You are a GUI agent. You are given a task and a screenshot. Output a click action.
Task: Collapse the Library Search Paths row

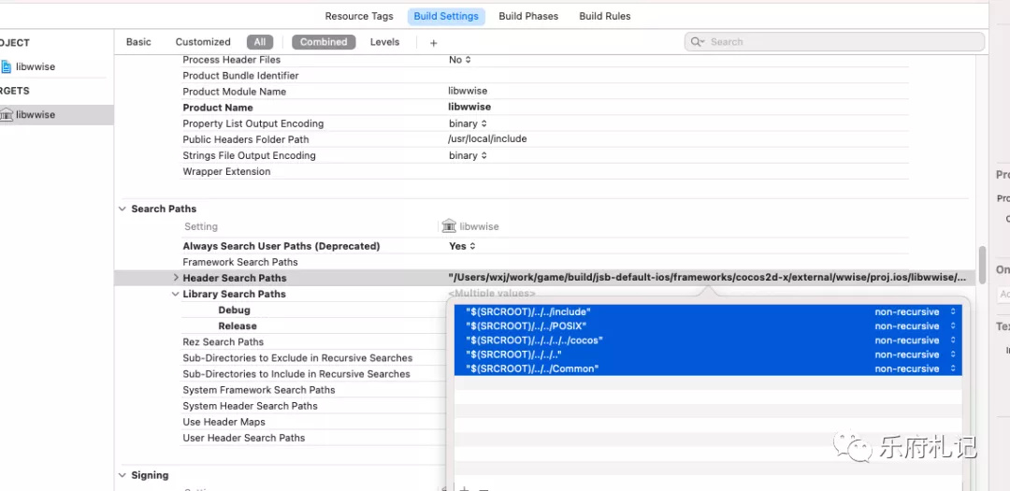point(175,294)
